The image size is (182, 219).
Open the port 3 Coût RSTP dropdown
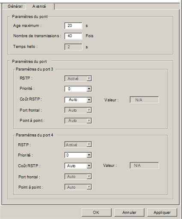click(78, 100)
